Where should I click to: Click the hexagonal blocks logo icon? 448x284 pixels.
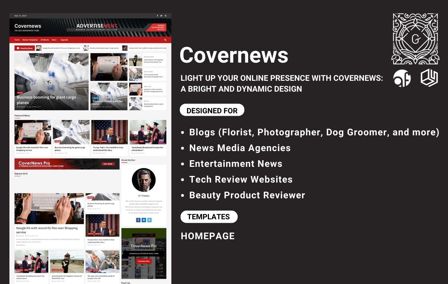(429, 78)
